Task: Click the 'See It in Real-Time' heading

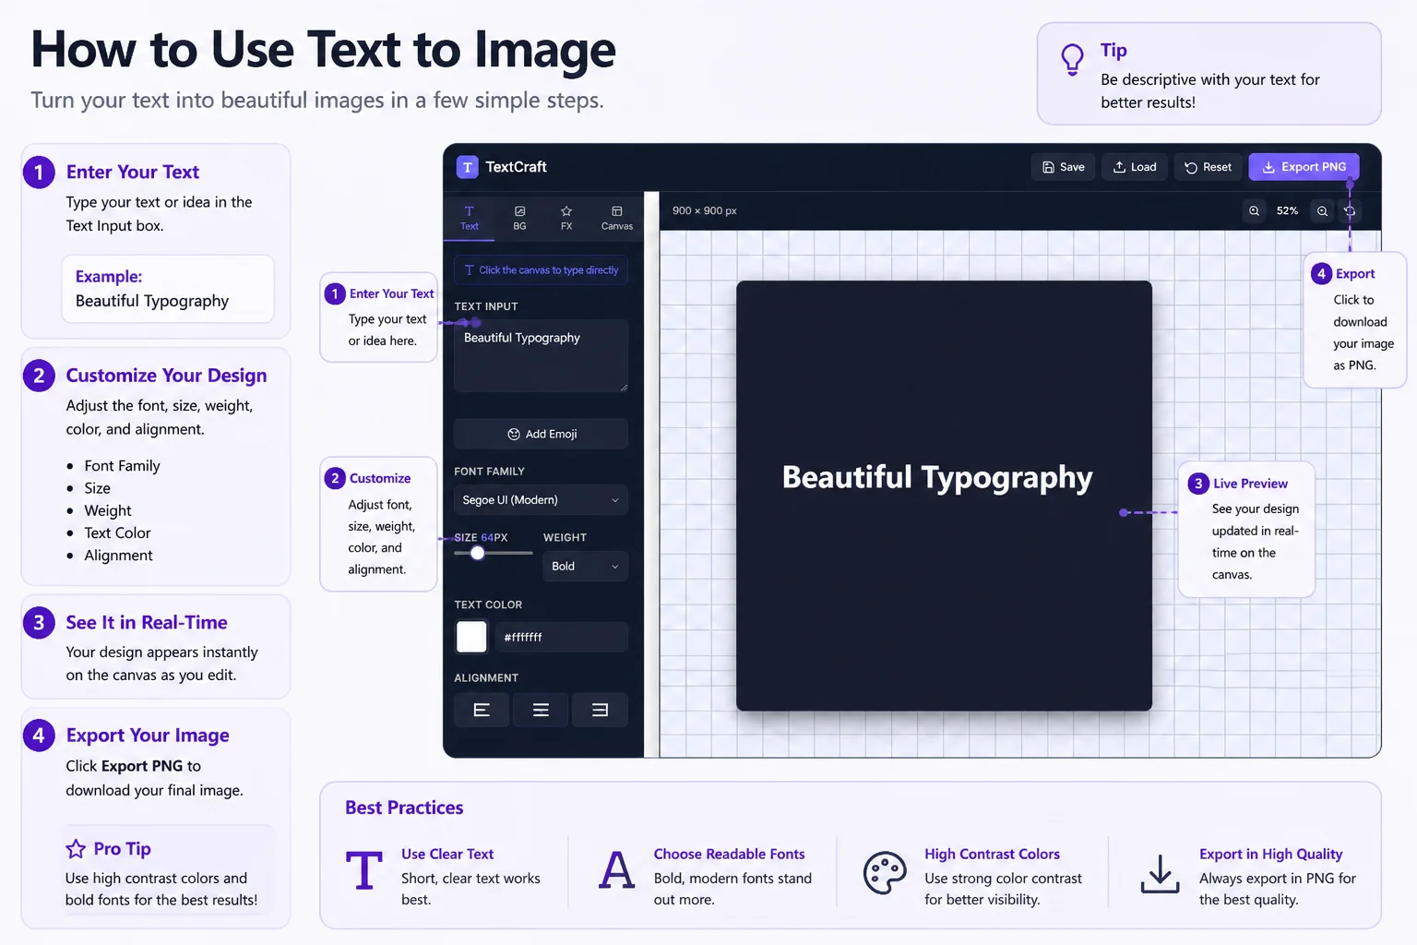Action: tap(147, 623)
